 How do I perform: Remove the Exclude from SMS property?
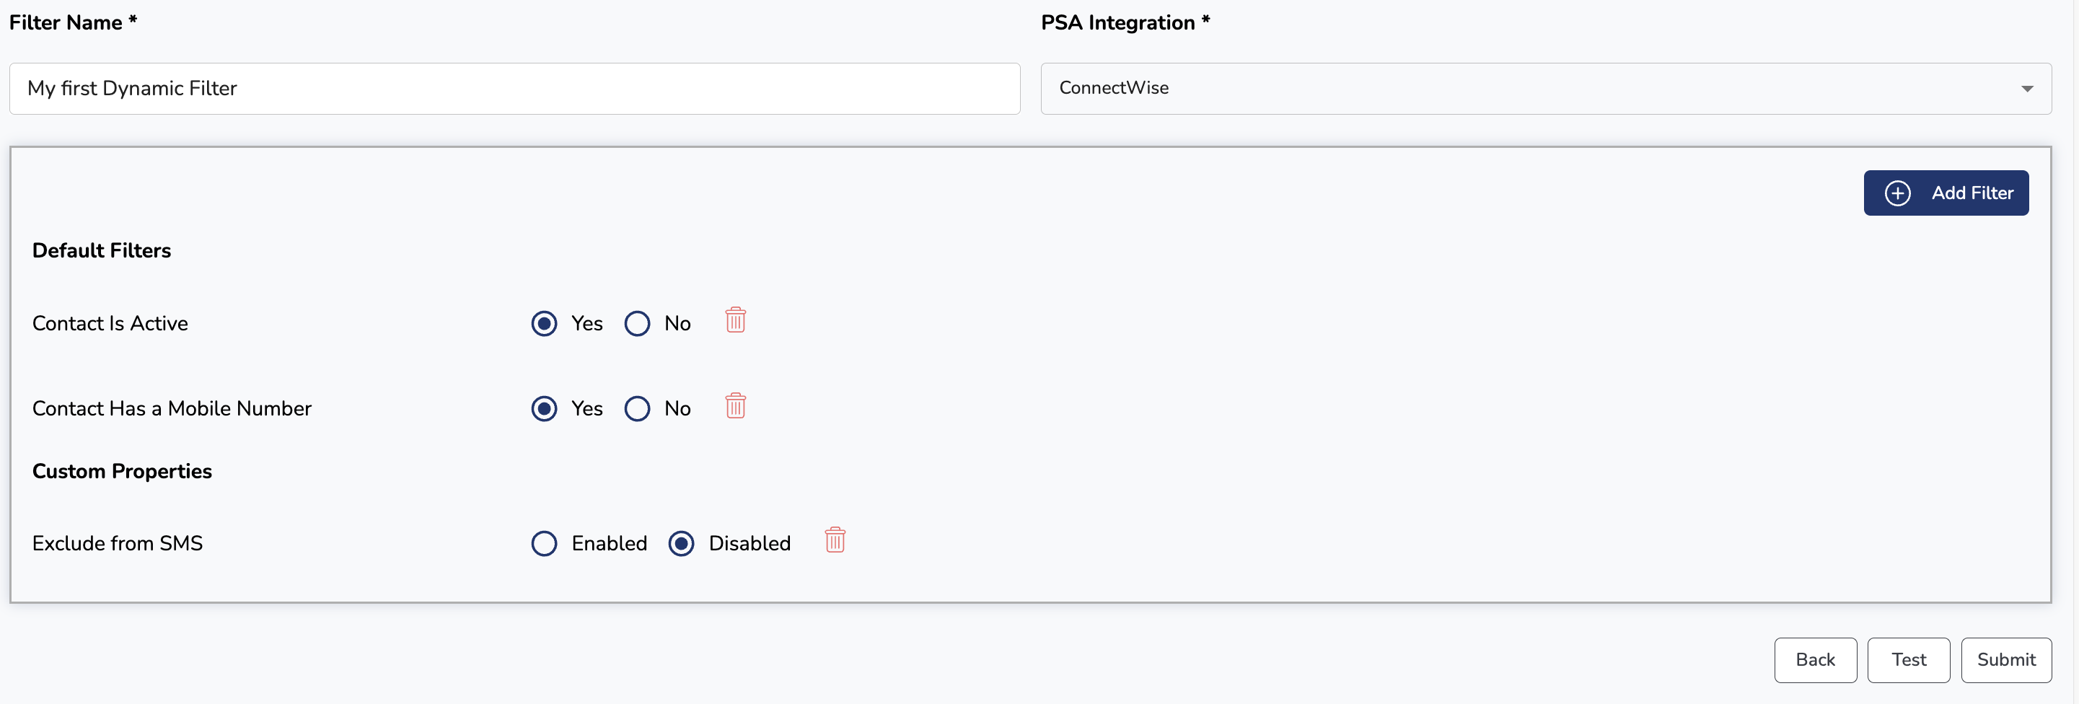point(835,540)
